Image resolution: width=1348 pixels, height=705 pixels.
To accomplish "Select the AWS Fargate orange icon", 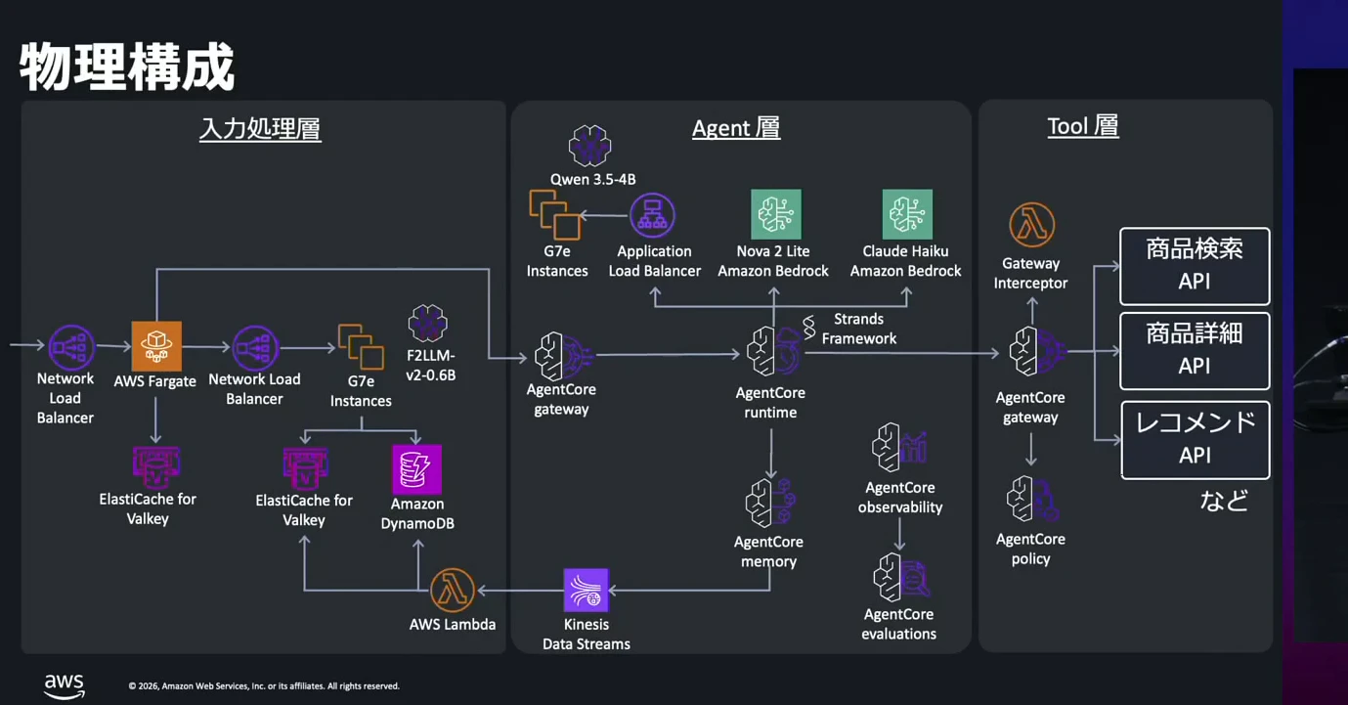I will pyautogui.click(x=156, y=346).
